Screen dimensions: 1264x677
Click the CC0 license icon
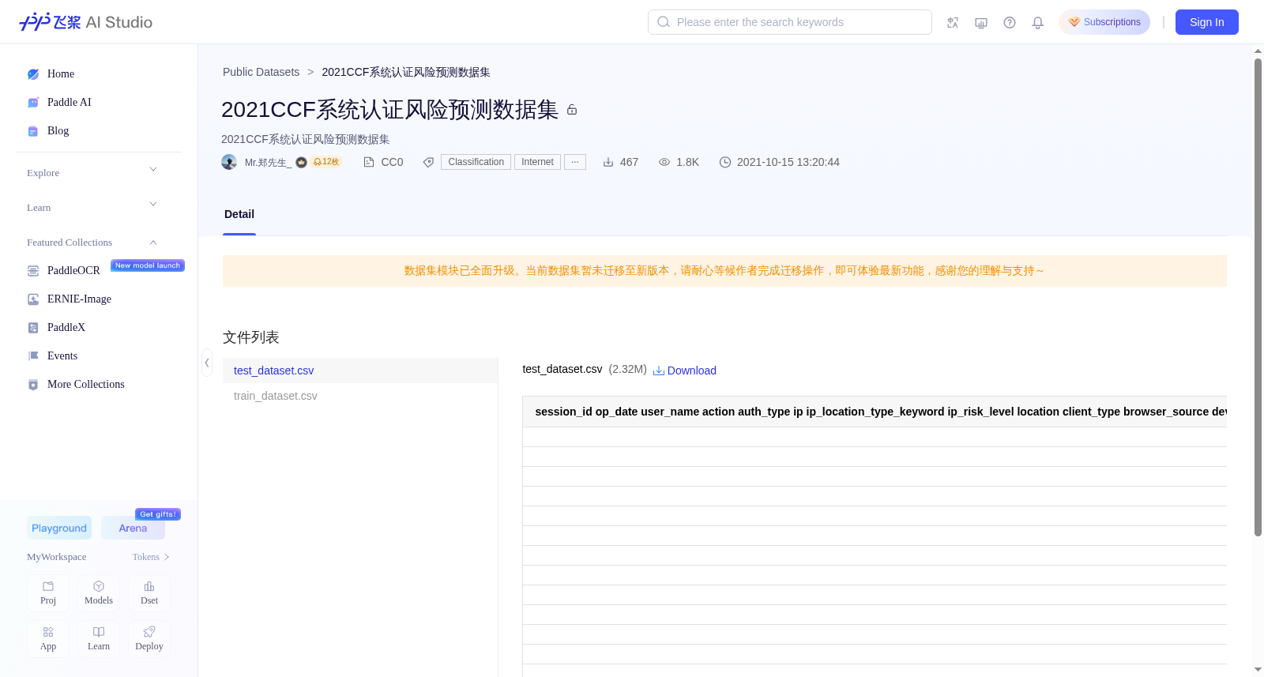[x=368, y=162]
